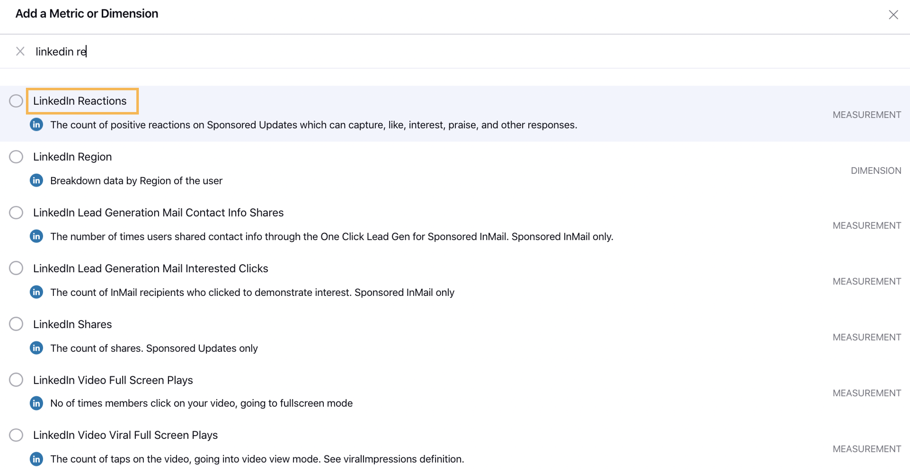Screen dimensions: 910x474
Task: Close the Add a Metric or Dimension dialog
Action: pyautogui.click(x=893, y=15)
